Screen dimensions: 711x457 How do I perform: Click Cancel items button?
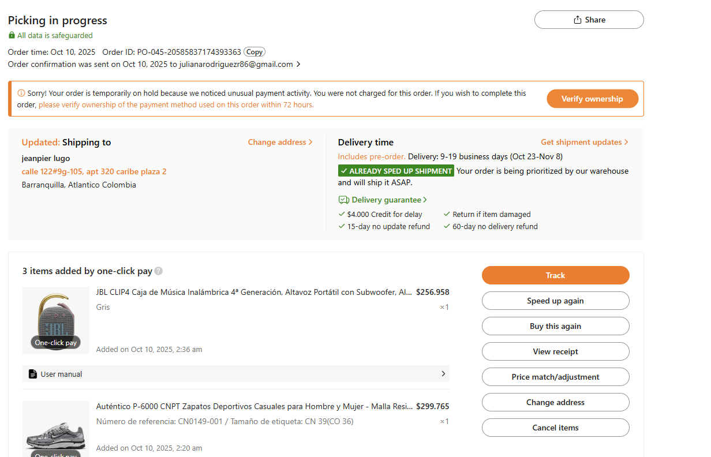[x=555, y=428]
